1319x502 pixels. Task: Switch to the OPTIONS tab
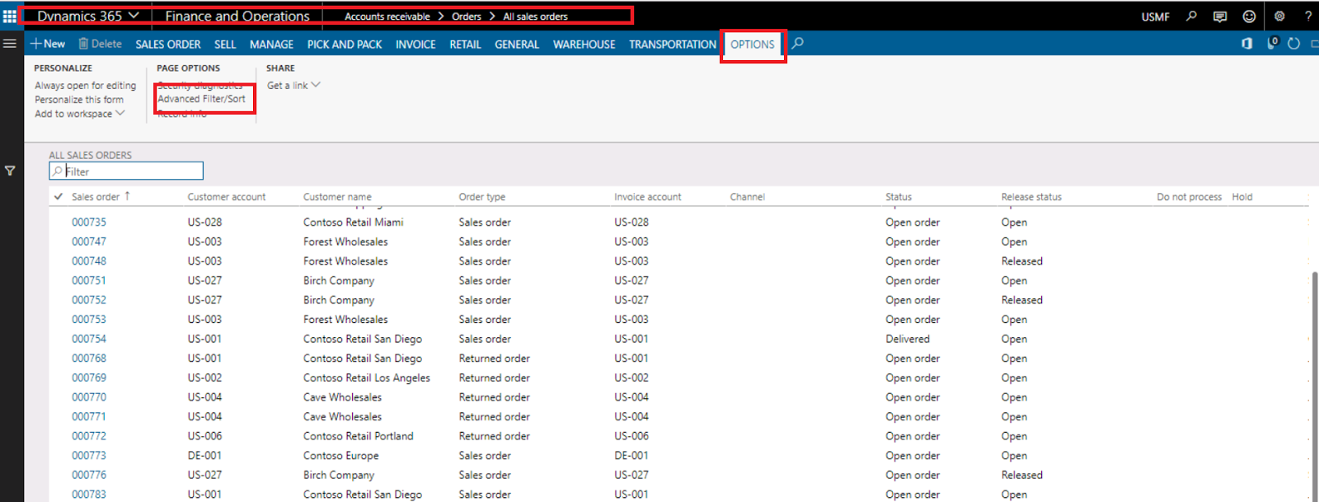point(752,45)
